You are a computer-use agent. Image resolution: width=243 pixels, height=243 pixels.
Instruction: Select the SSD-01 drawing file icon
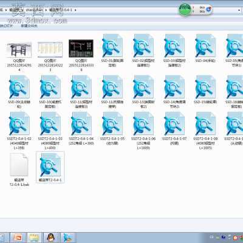(112, 46)
